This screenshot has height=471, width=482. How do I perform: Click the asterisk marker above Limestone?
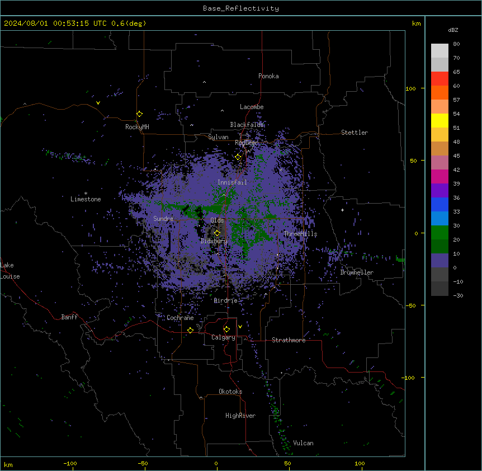pyautogui.click(x=86, y=194)
